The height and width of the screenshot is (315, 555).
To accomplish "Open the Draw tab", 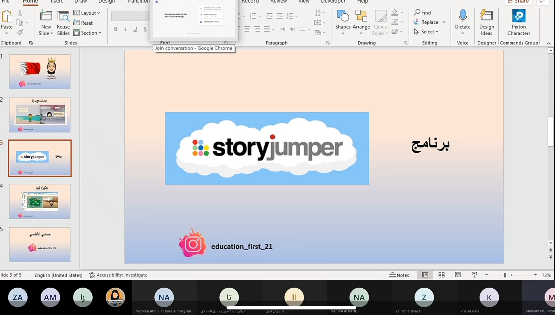I will pos(81,2).
